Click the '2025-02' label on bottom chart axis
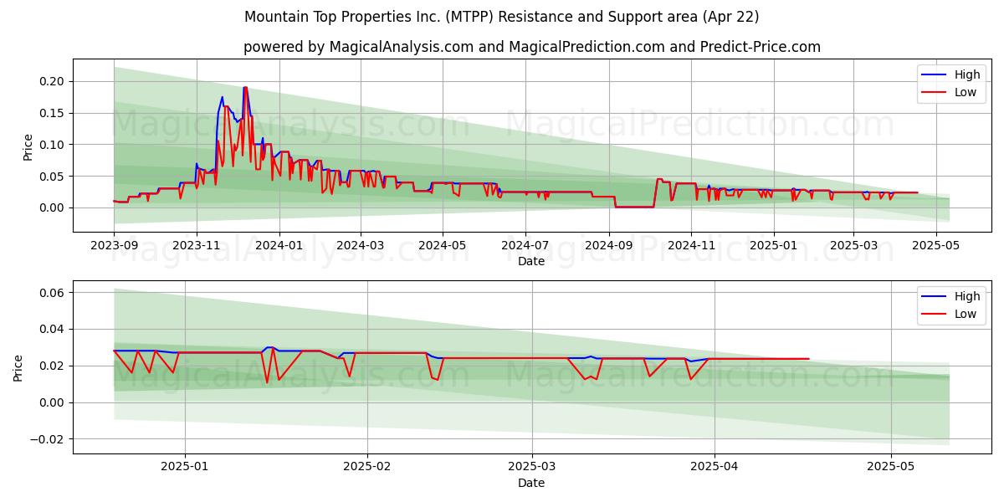 pos(367,468)
